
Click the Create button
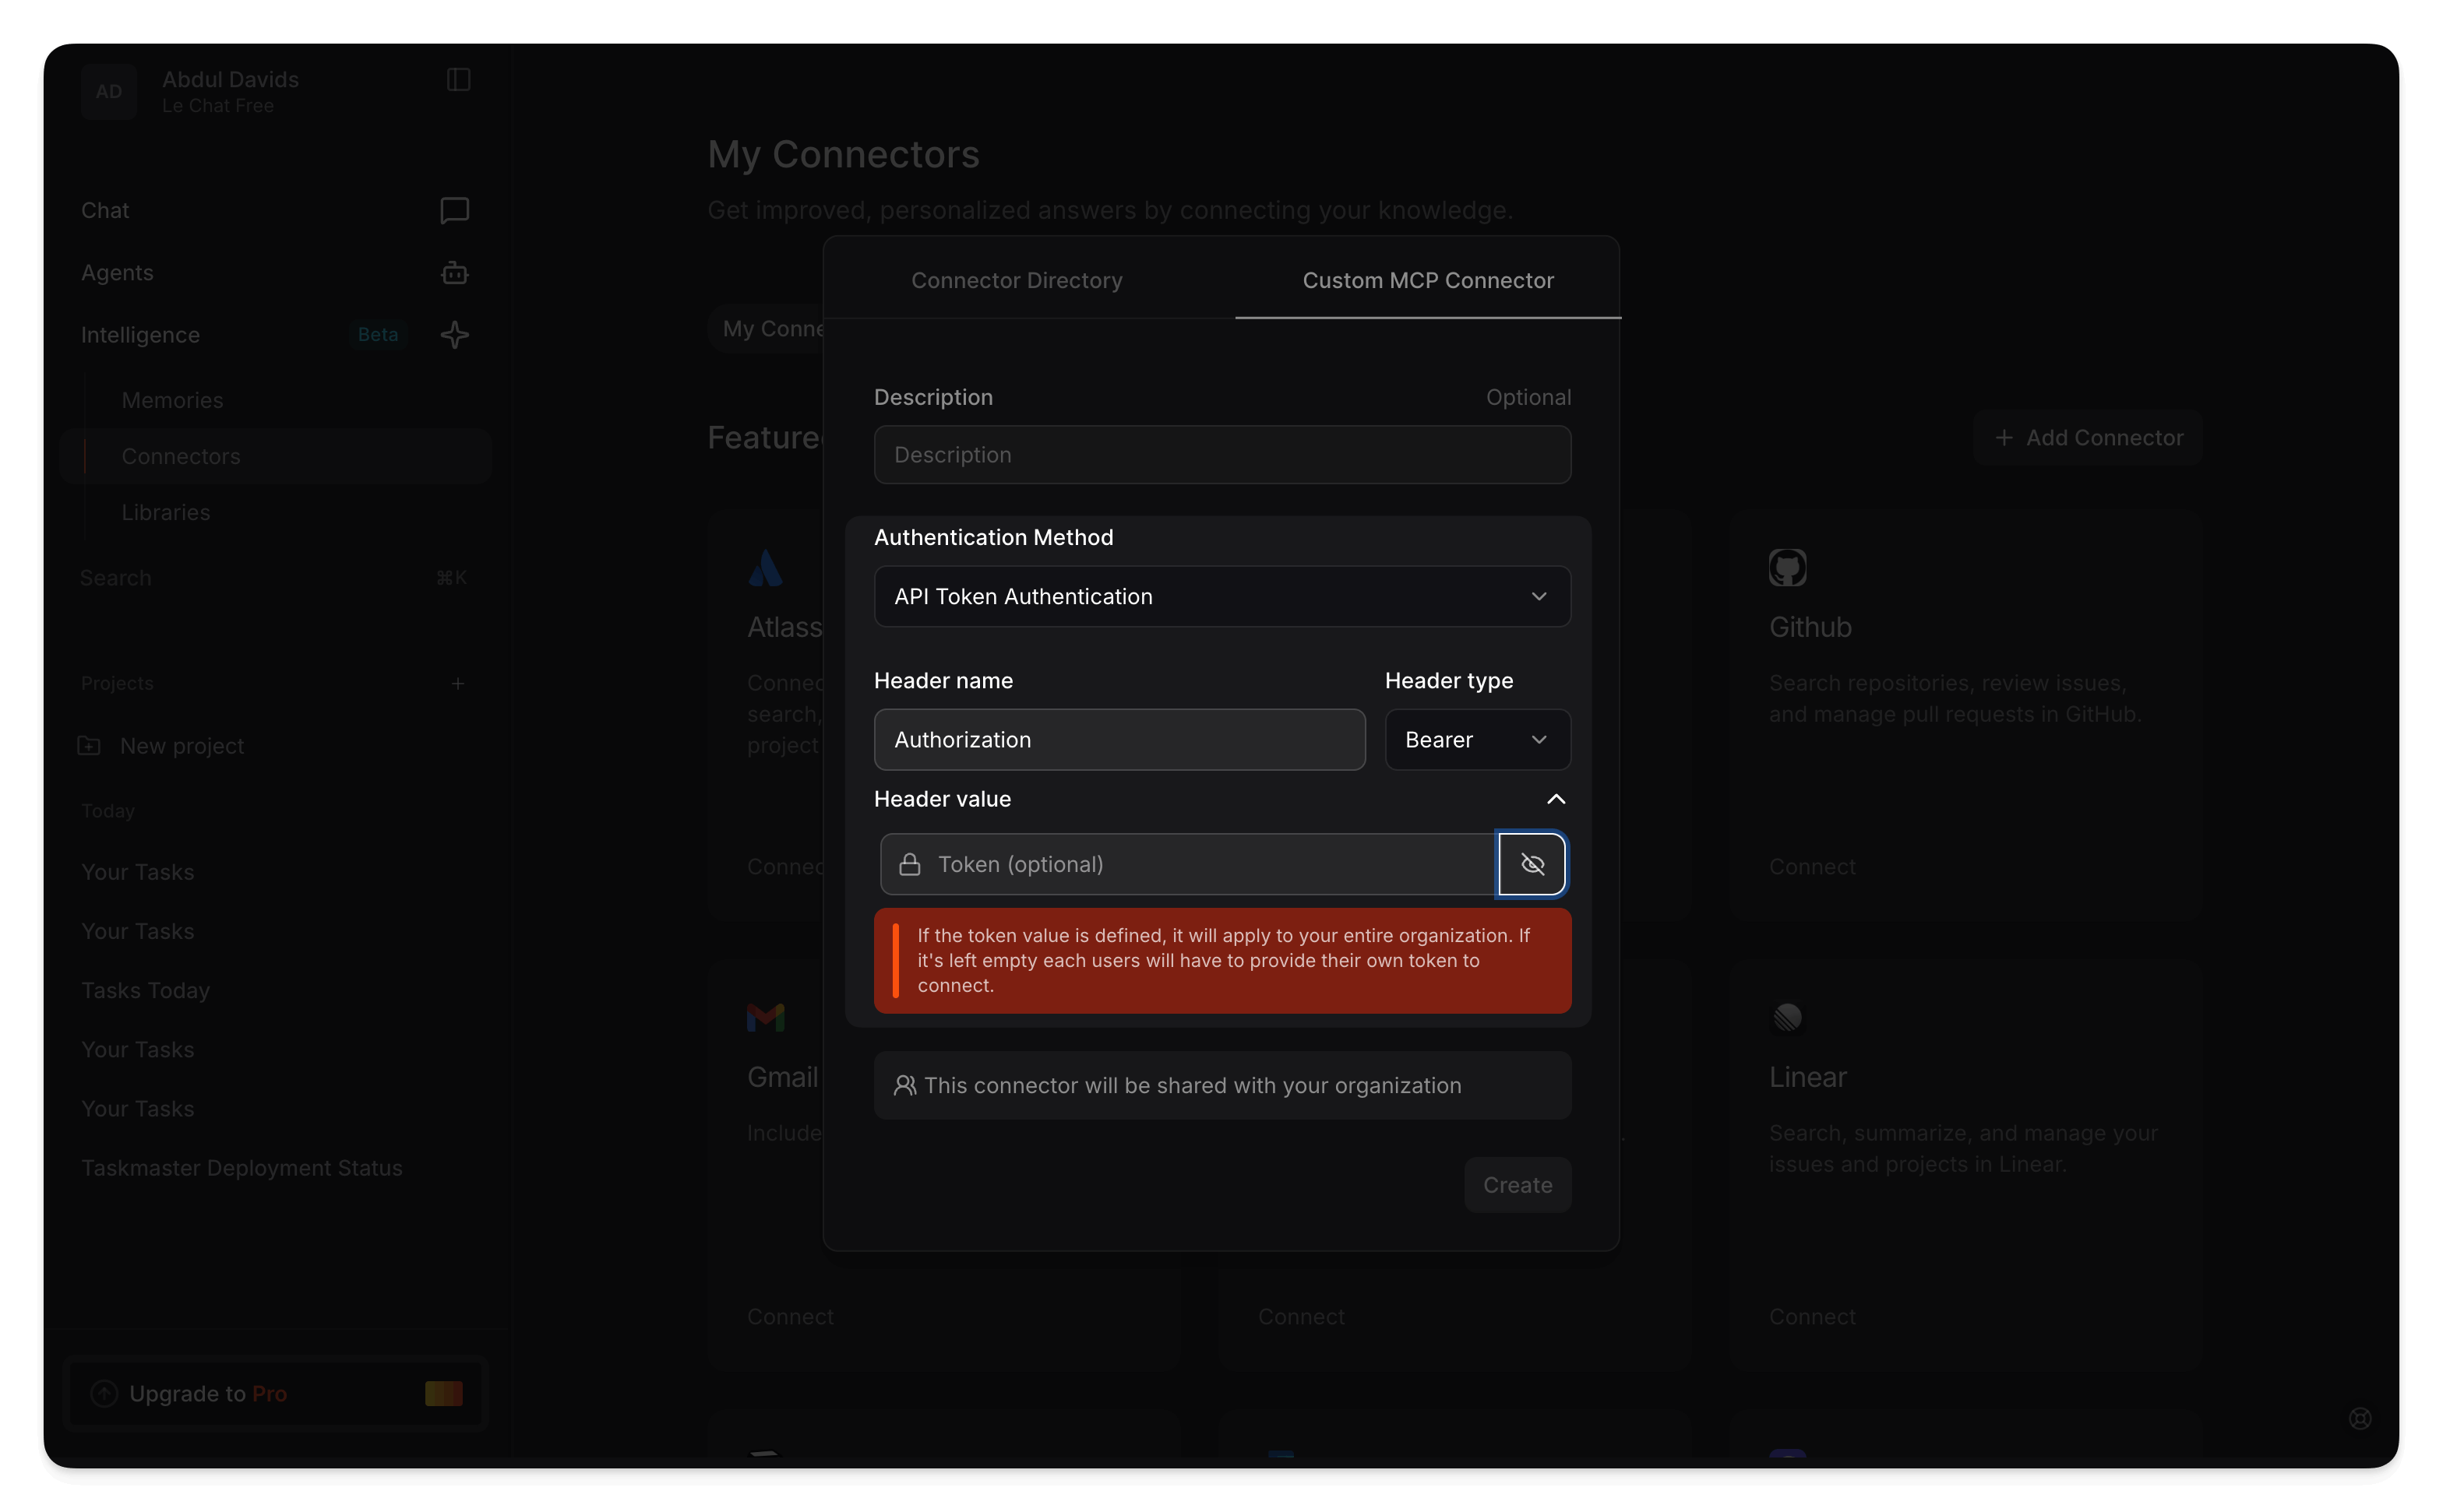pos(1518,1185)
